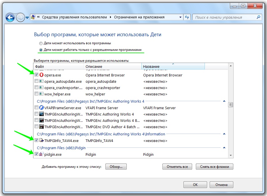The width and height of the screenshot is (267, 196).
Task: Collapse the TMPGEnc Authoring Works 4\Information group
Action: click(x=224, y=134)
